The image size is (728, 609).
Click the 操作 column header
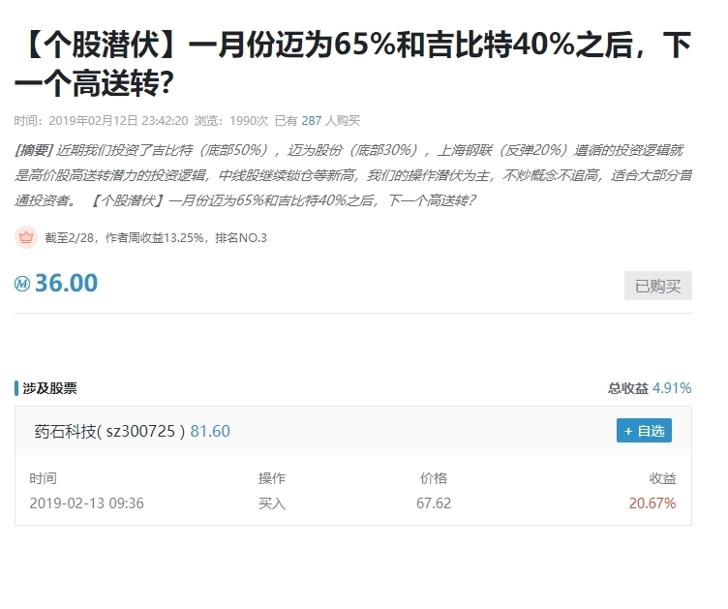[272, 478]
